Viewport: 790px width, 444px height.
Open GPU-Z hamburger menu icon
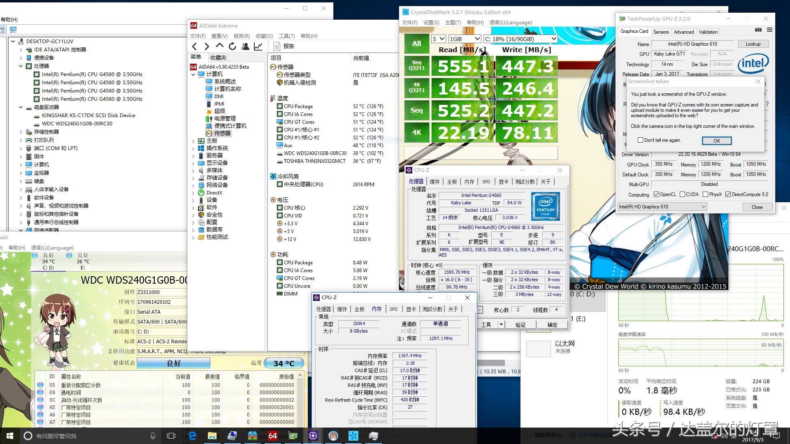coord(769,30)
